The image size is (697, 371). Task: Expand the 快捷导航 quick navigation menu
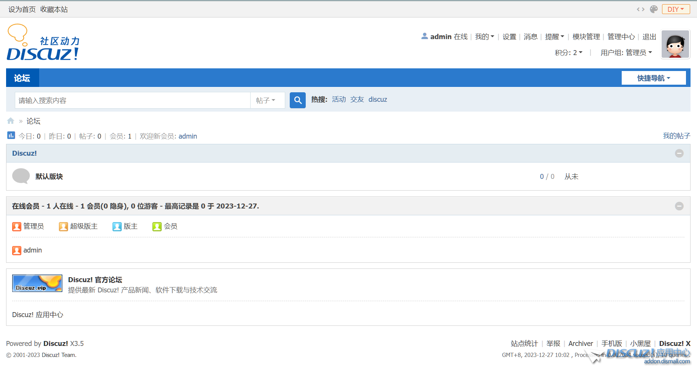(x=653, y=78)
